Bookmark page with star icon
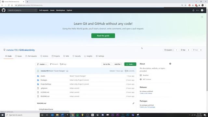 (186, 5)
